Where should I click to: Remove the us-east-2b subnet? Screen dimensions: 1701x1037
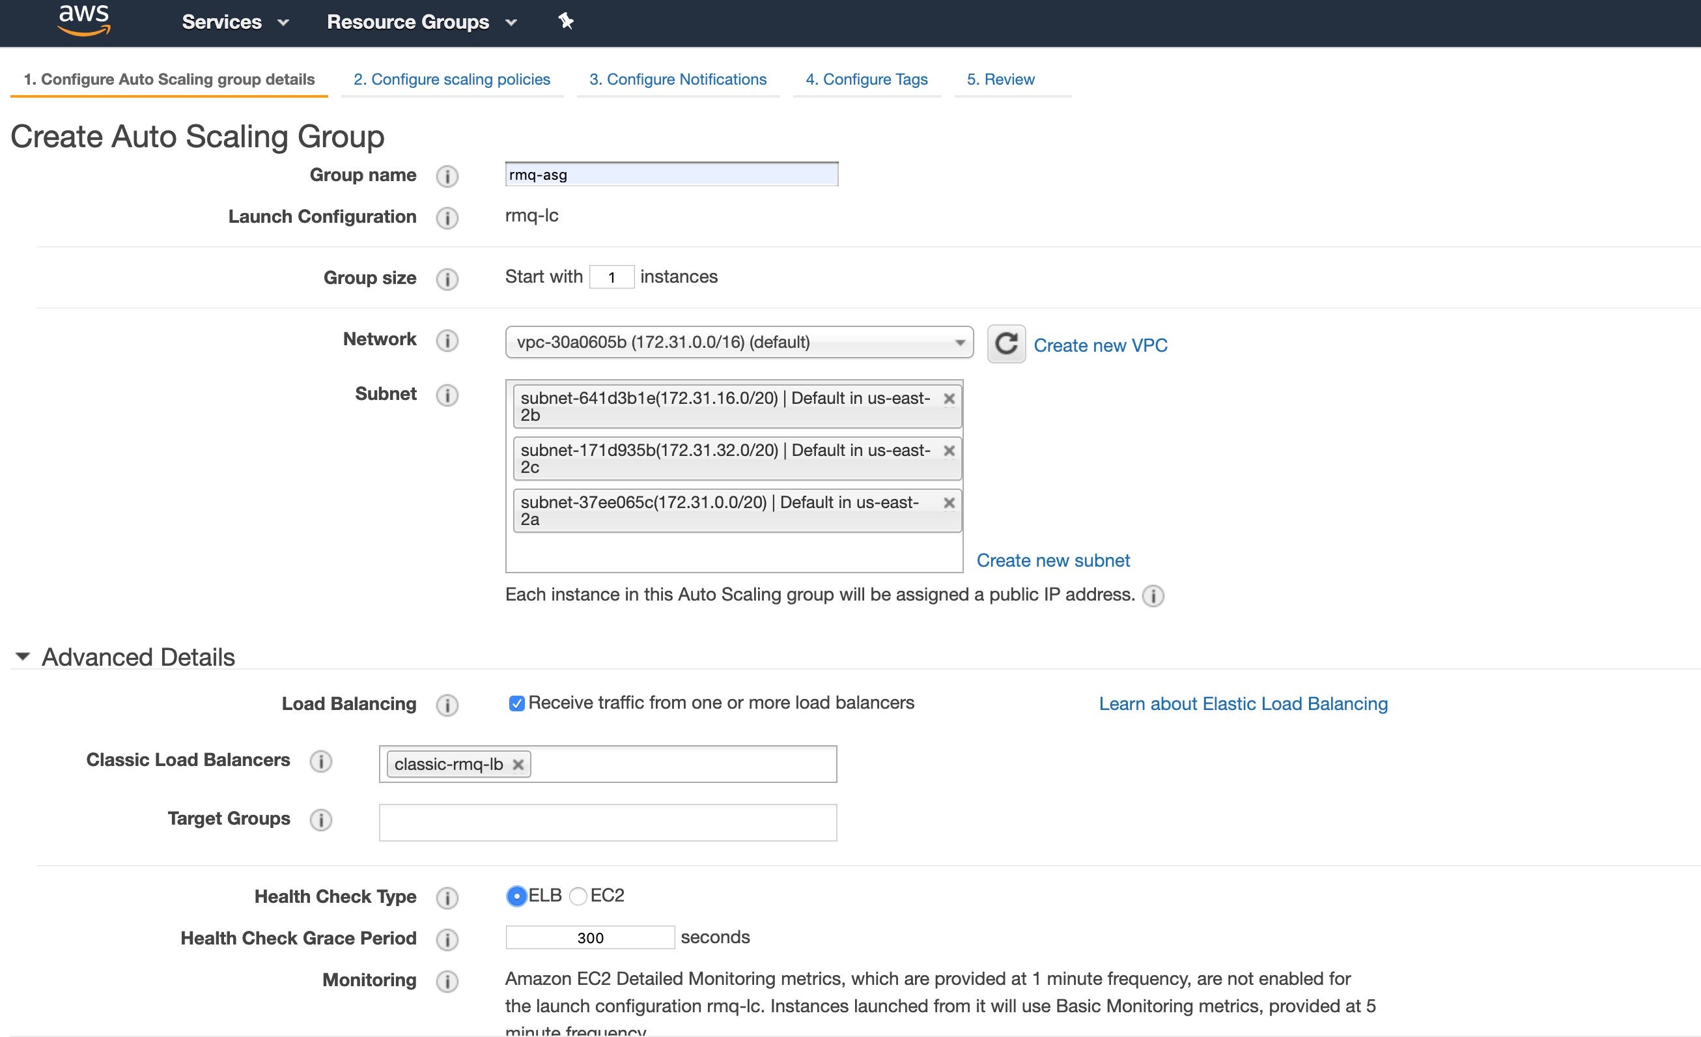tap(949, 399)
